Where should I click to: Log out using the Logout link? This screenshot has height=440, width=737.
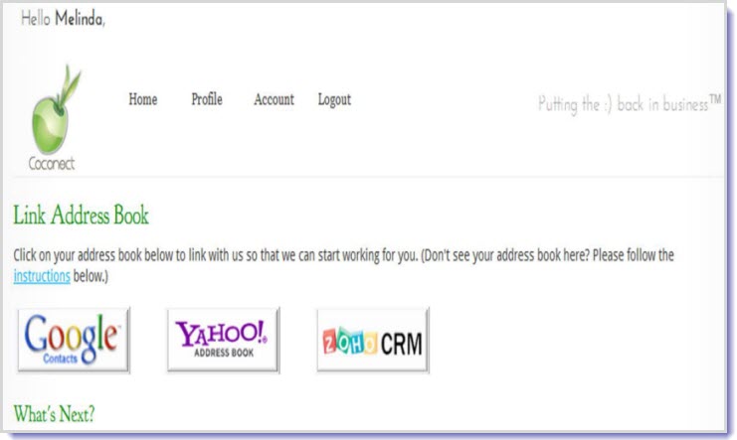click(334, 99)
